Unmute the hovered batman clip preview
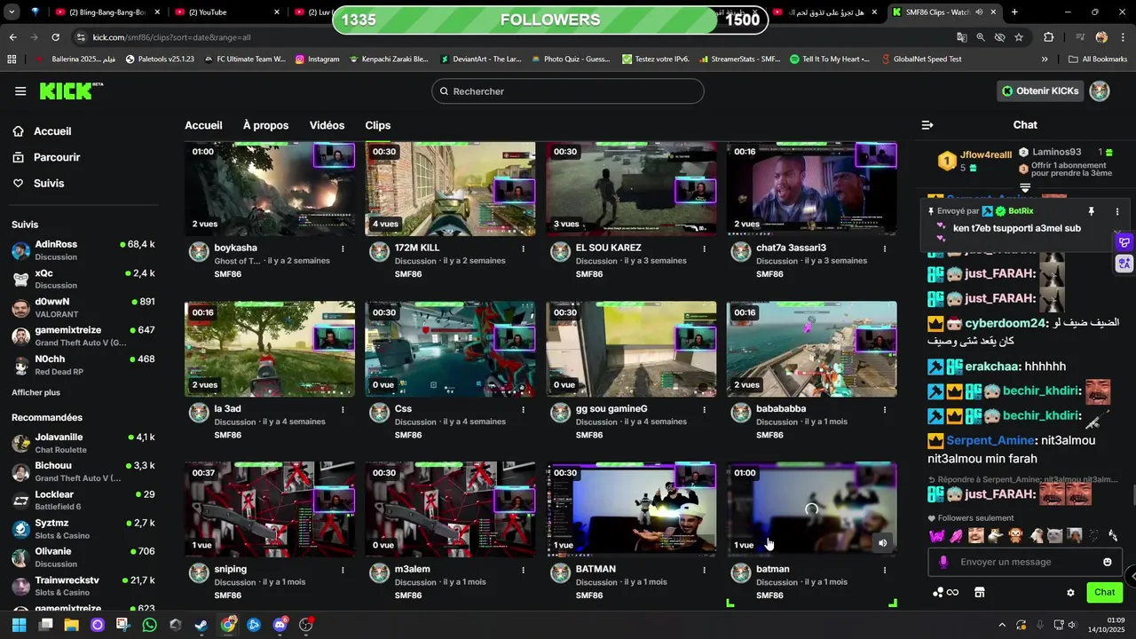1136x639 pixels. pyautogui.click(x=882, y=543)
